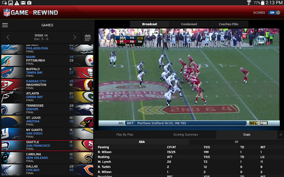
Task: Click the R. Wilson passing row
Action: pos(189,152)
